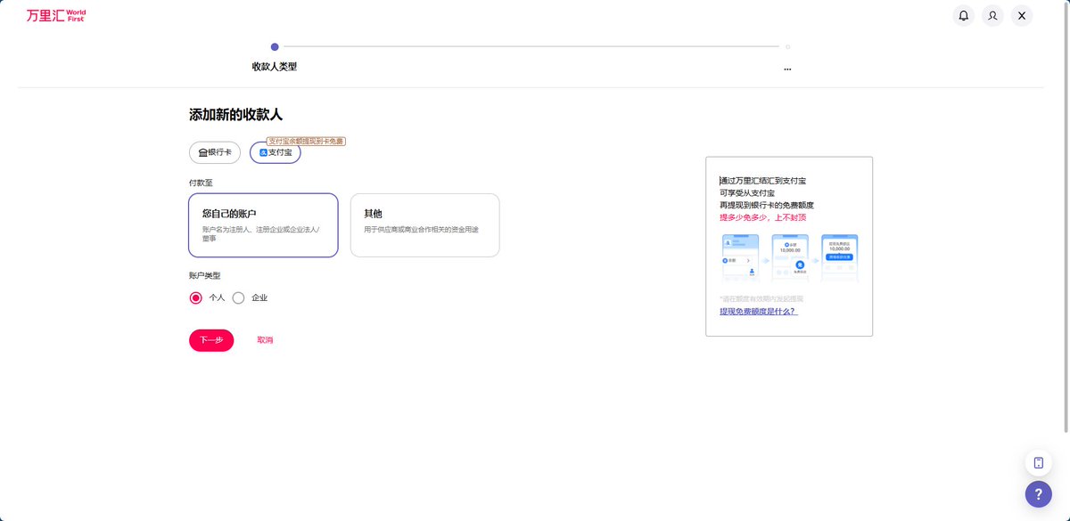Image resolution: width=1070 pixels, height=521 pixels.
Task: Select the 企业 radio button
Action: coord(238,297)
